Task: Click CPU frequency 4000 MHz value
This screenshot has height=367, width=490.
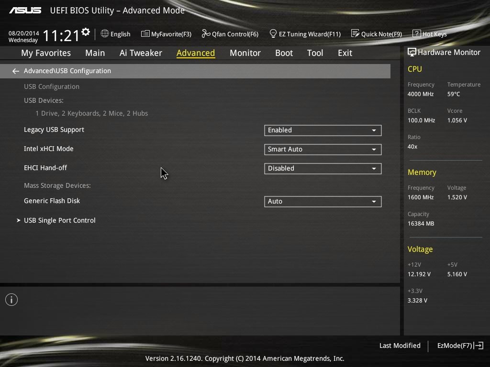Action: tap(421, 94)
